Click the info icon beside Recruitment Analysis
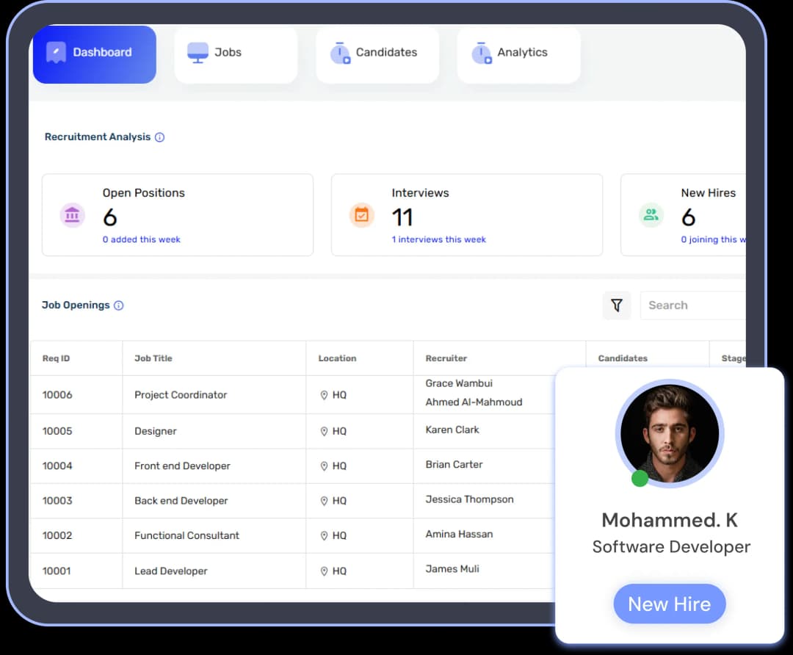This screenshot has width=793, height=655. click(x=160, y=137)
